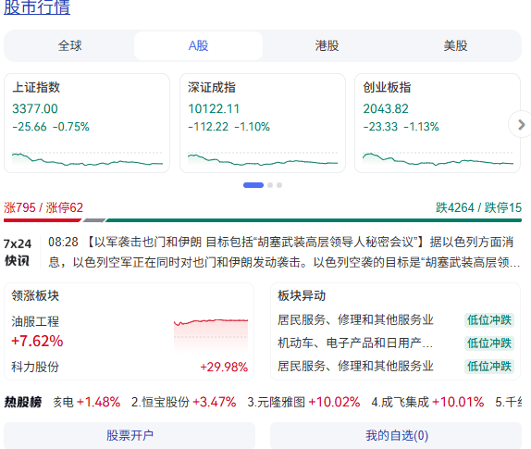This screenshot has width=531, height=449.
Task: Switch to the 港股 tab
Action: 327,45
